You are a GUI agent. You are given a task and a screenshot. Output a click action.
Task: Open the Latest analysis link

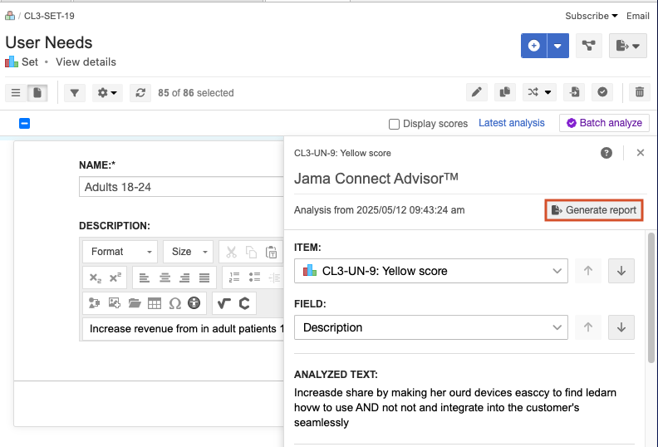(512, 123)
